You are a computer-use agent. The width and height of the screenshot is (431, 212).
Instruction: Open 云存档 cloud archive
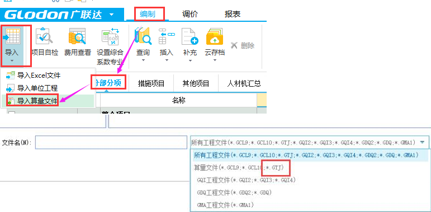pyautogui.click(x=215, y=41)
